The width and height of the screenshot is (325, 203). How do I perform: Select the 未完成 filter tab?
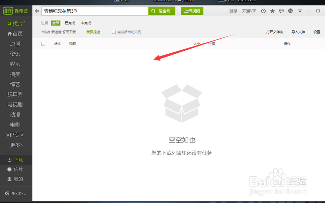pos(86,23)
